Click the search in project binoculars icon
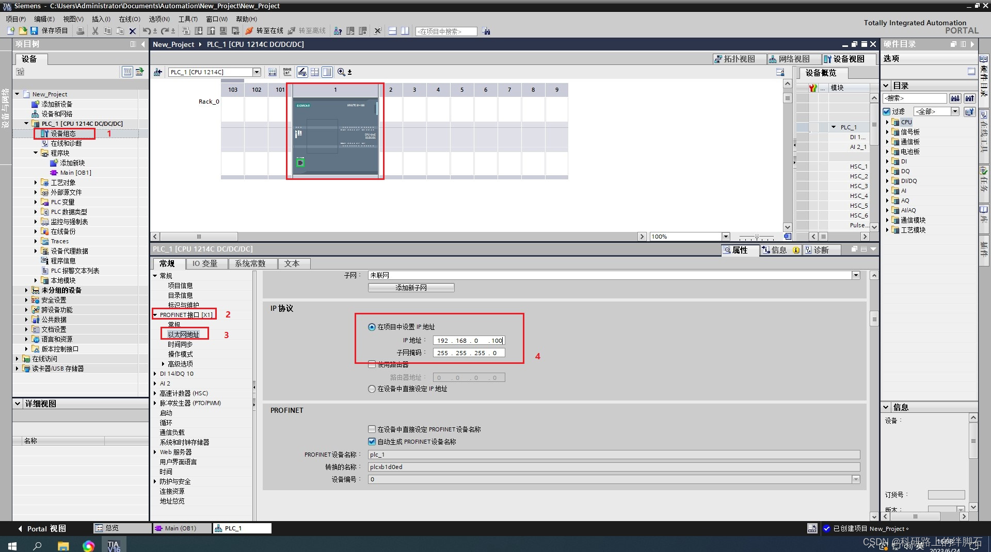 (x=486, y=31)
